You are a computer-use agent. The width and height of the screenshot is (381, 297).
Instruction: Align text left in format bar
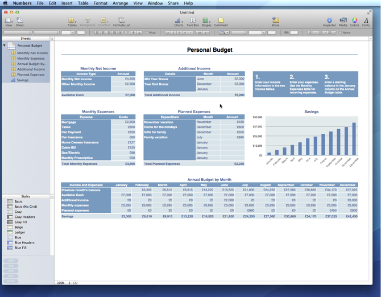tap(97, 32)
